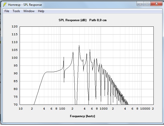
Task: Open the File menu
Action: [7, 11]
